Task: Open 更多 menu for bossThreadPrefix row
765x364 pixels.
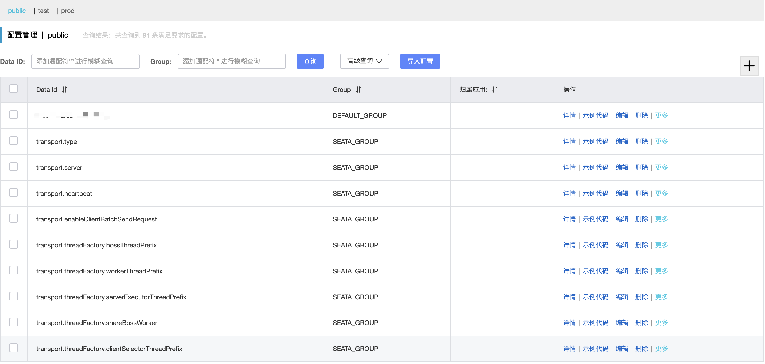Action: click(x=661, y=245)
